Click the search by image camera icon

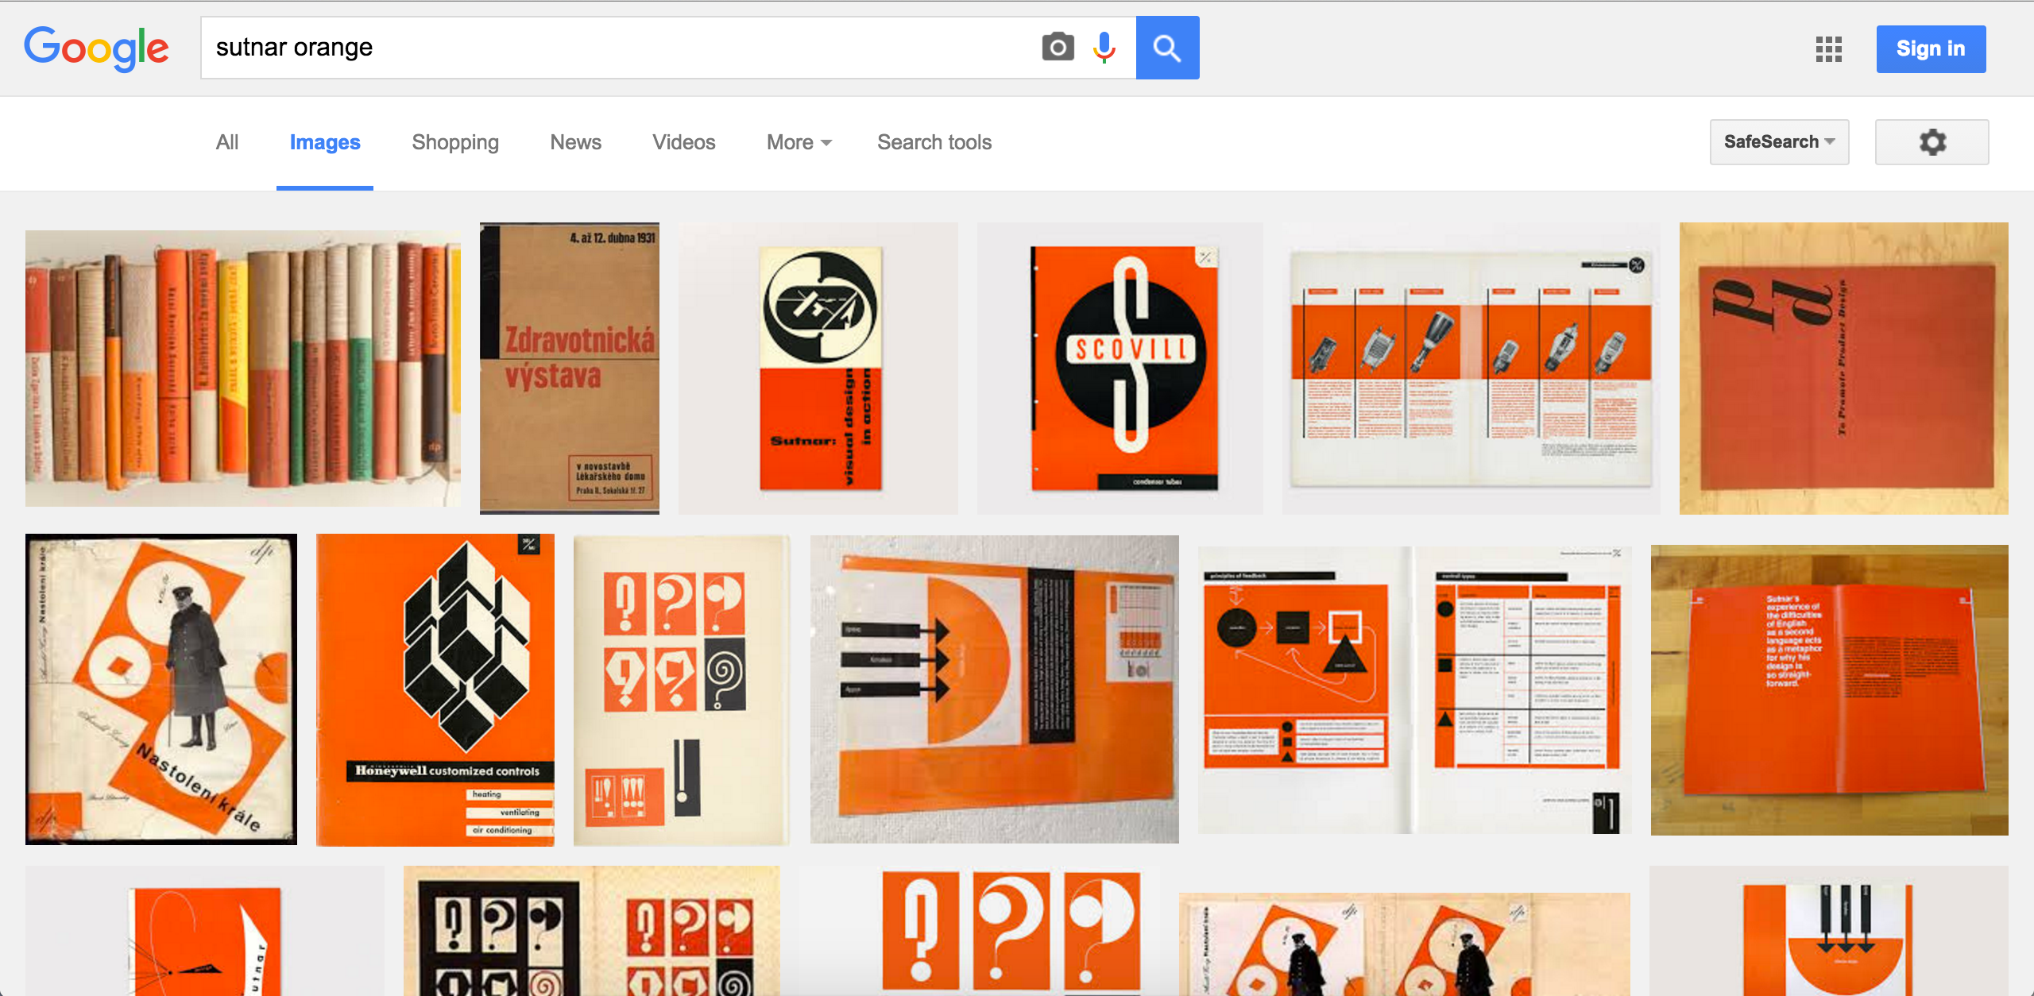[x=1058, y=48]
